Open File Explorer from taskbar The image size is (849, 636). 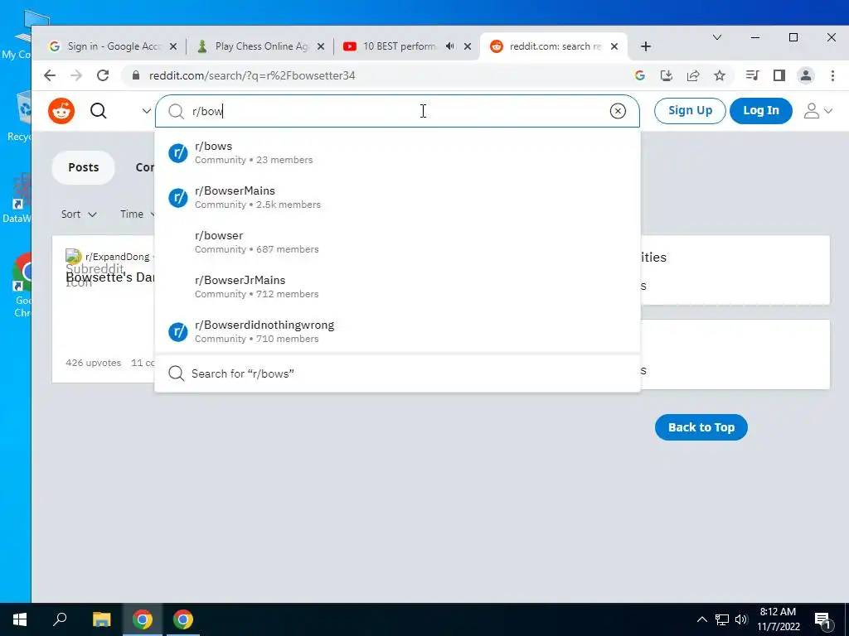click(101, 619)
